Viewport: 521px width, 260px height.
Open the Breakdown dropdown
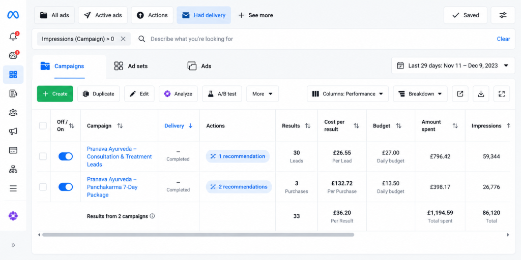(420, 94)
